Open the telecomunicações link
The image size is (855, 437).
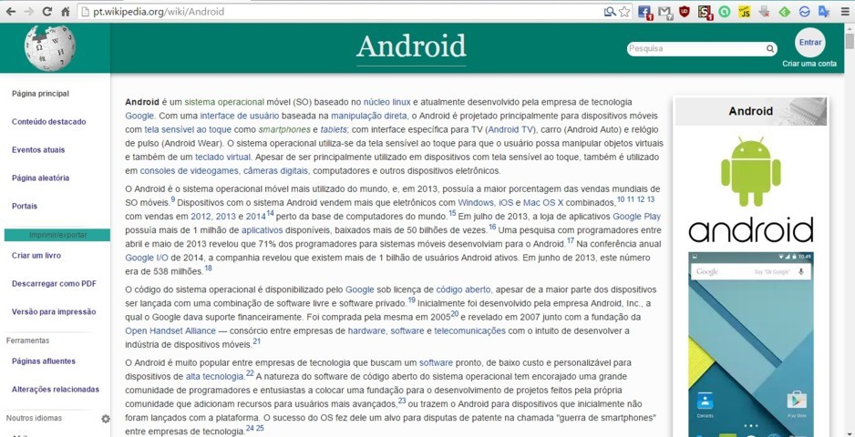pyautogui.click(x=470, y=330)
